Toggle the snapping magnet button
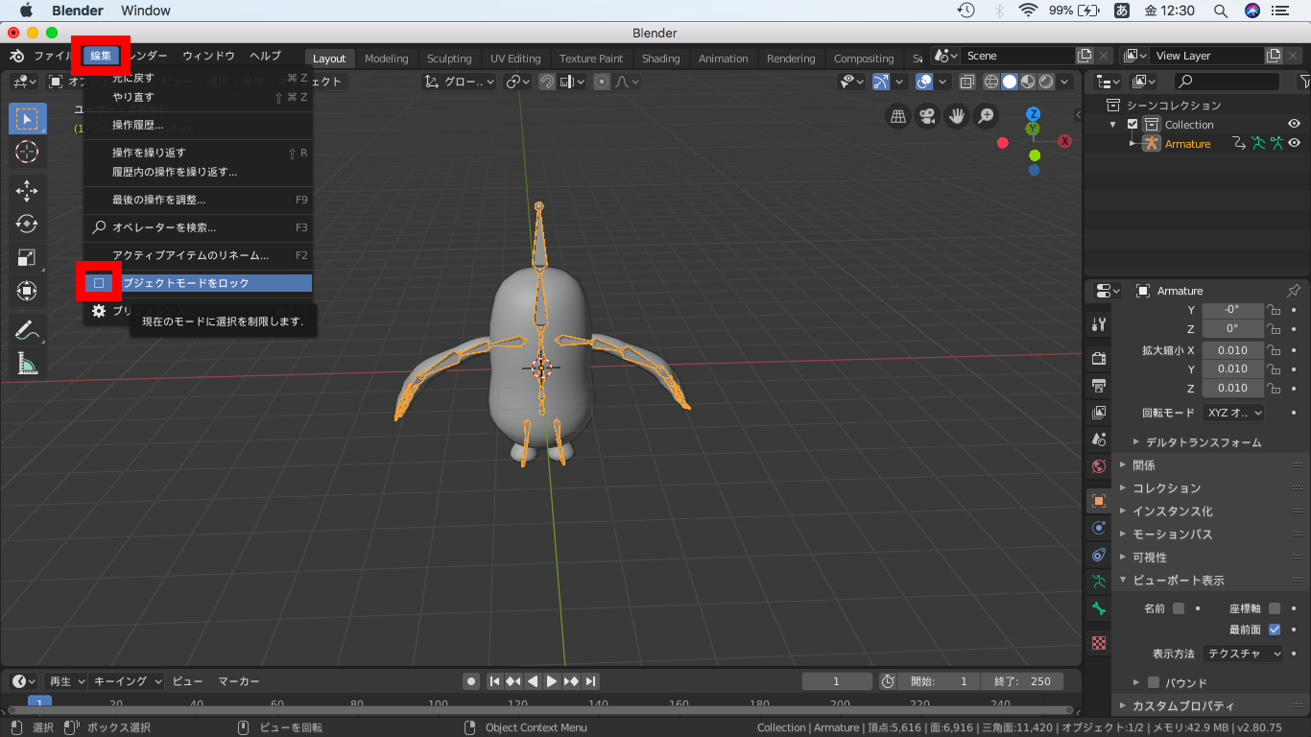Screen dimensions: 1311x737 [x=546, y=83]
